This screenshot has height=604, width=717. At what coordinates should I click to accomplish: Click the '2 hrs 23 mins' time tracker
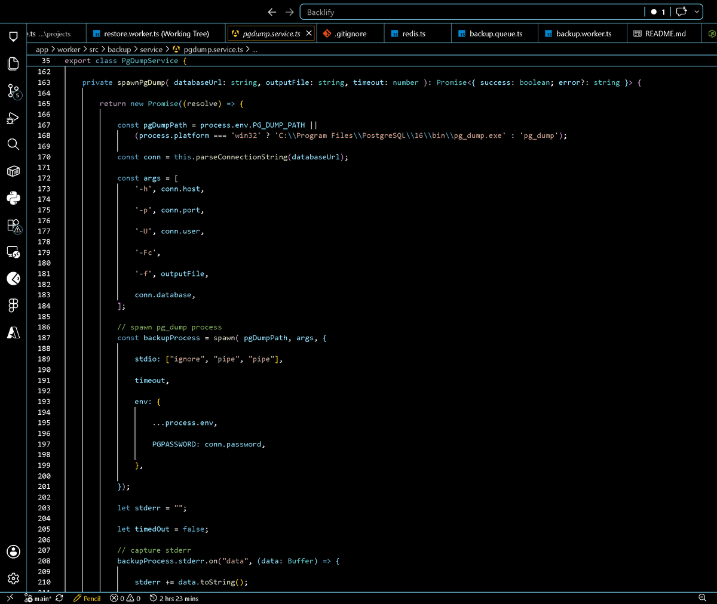174,598
